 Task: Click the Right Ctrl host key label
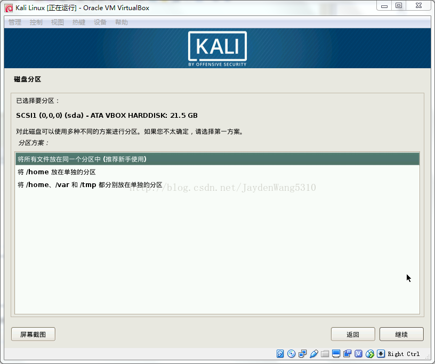404,354
